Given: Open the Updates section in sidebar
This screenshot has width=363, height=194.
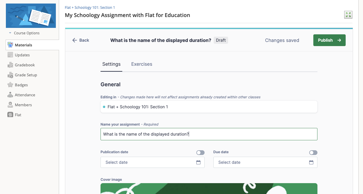Looking at the screenshot, I should [x=22, y=55].
